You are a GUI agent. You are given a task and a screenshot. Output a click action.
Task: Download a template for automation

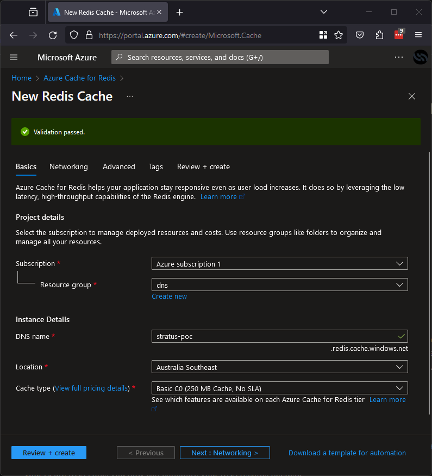pyautogui.click(x=347, y=453)
